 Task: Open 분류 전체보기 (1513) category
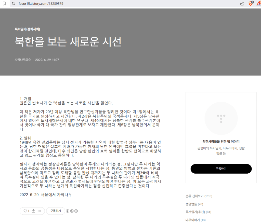(199, 196)
